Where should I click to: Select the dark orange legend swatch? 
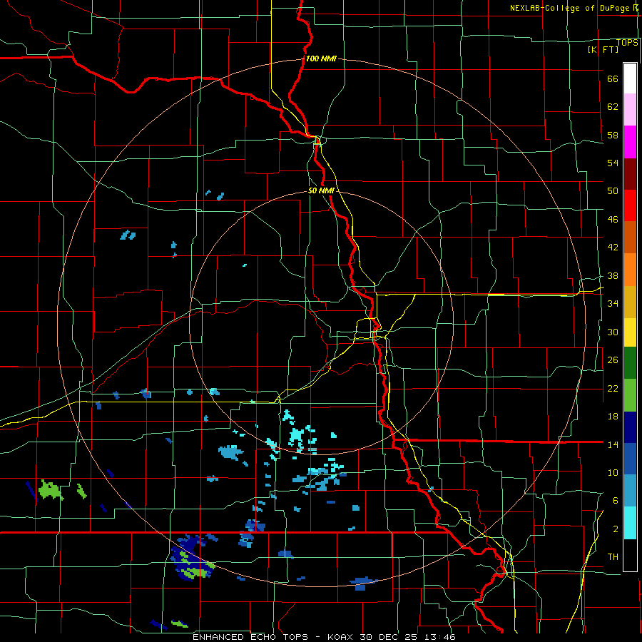click(630, 238)
